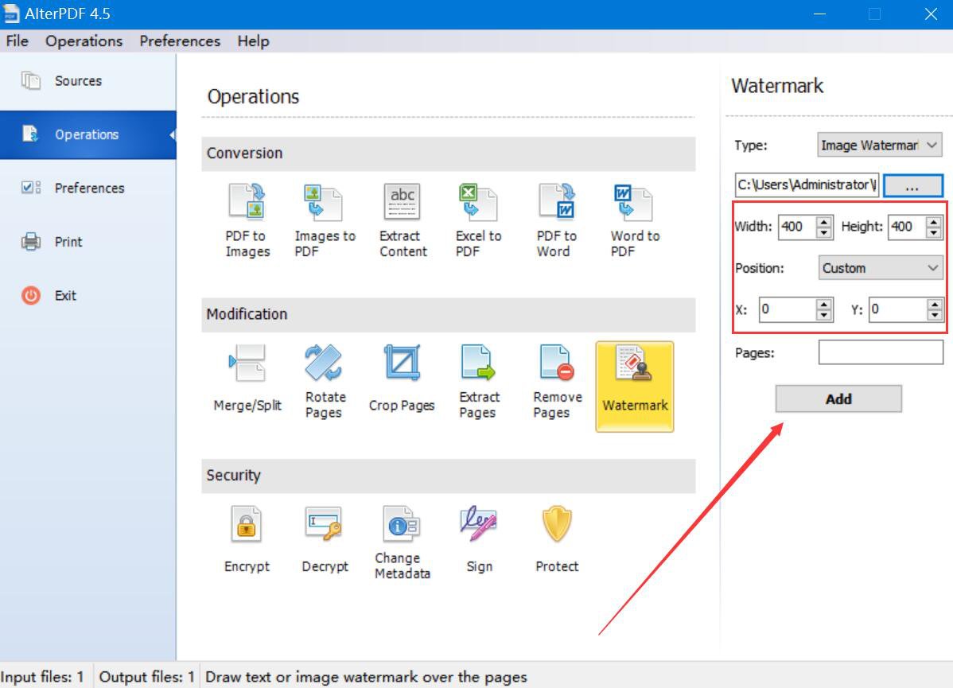The image size is (953, 688).
Task: Open the Encrypt security tool
Action: (x=246, y=539)
